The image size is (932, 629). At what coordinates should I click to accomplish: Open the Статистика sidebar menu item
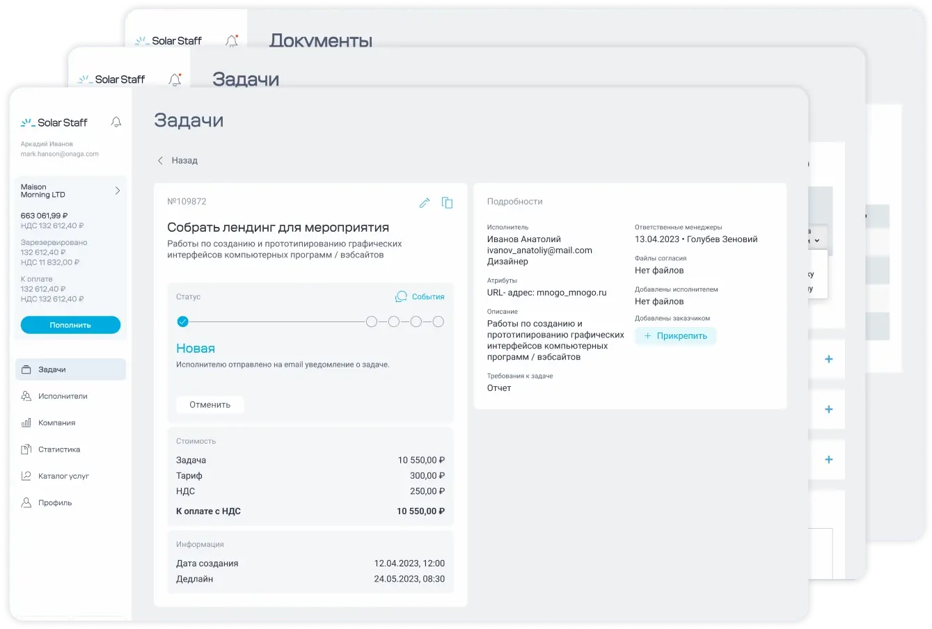59,449
